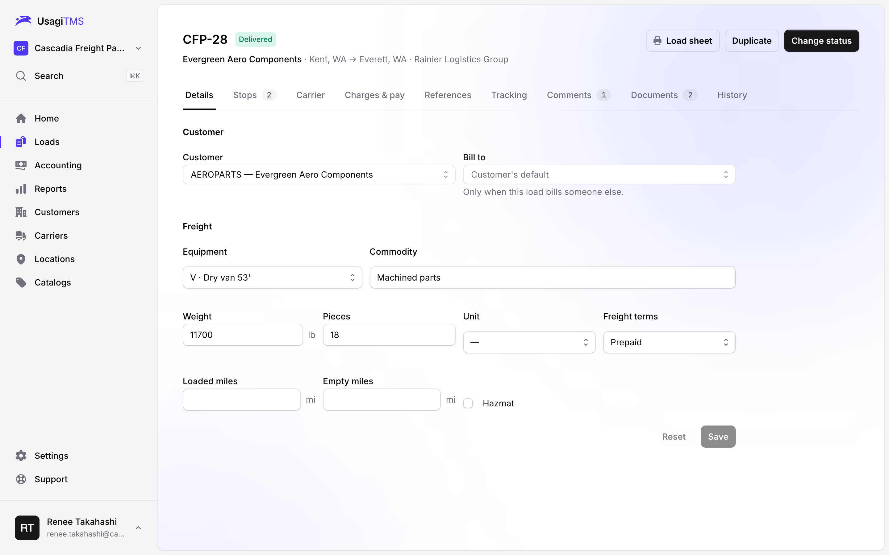The width and height of the screenshot is (889, 555).
Task: Open the Equipment dropdown
Action: coord(272,277)
